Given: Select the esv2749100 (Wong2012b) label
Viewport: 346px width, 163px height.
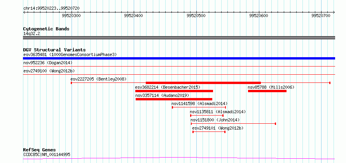Looking at the screenshot, I should pyautogui.click(x=49, y=71).
